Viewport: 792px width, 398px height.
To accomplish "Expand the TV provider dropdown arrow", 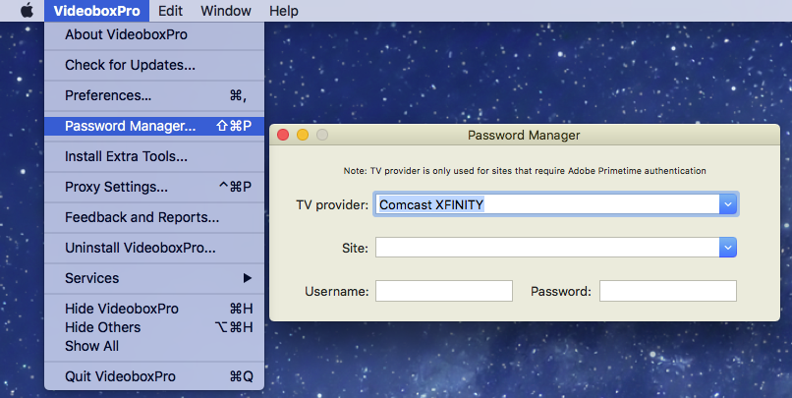I will (x=728, y=204).
